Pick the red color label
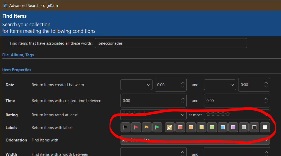 click(x=180, y=127)
